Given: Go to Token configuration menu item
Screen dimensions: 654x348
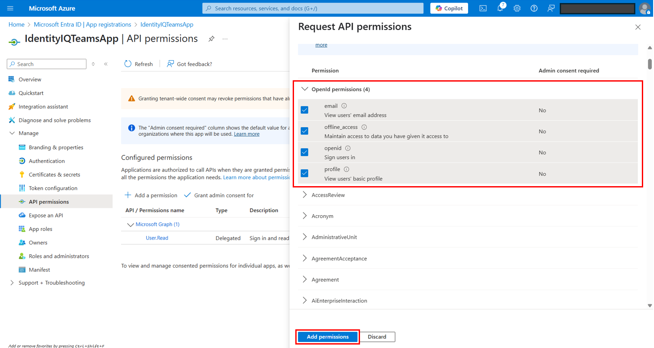Looking at the screenshot, I should coord(53,188).
